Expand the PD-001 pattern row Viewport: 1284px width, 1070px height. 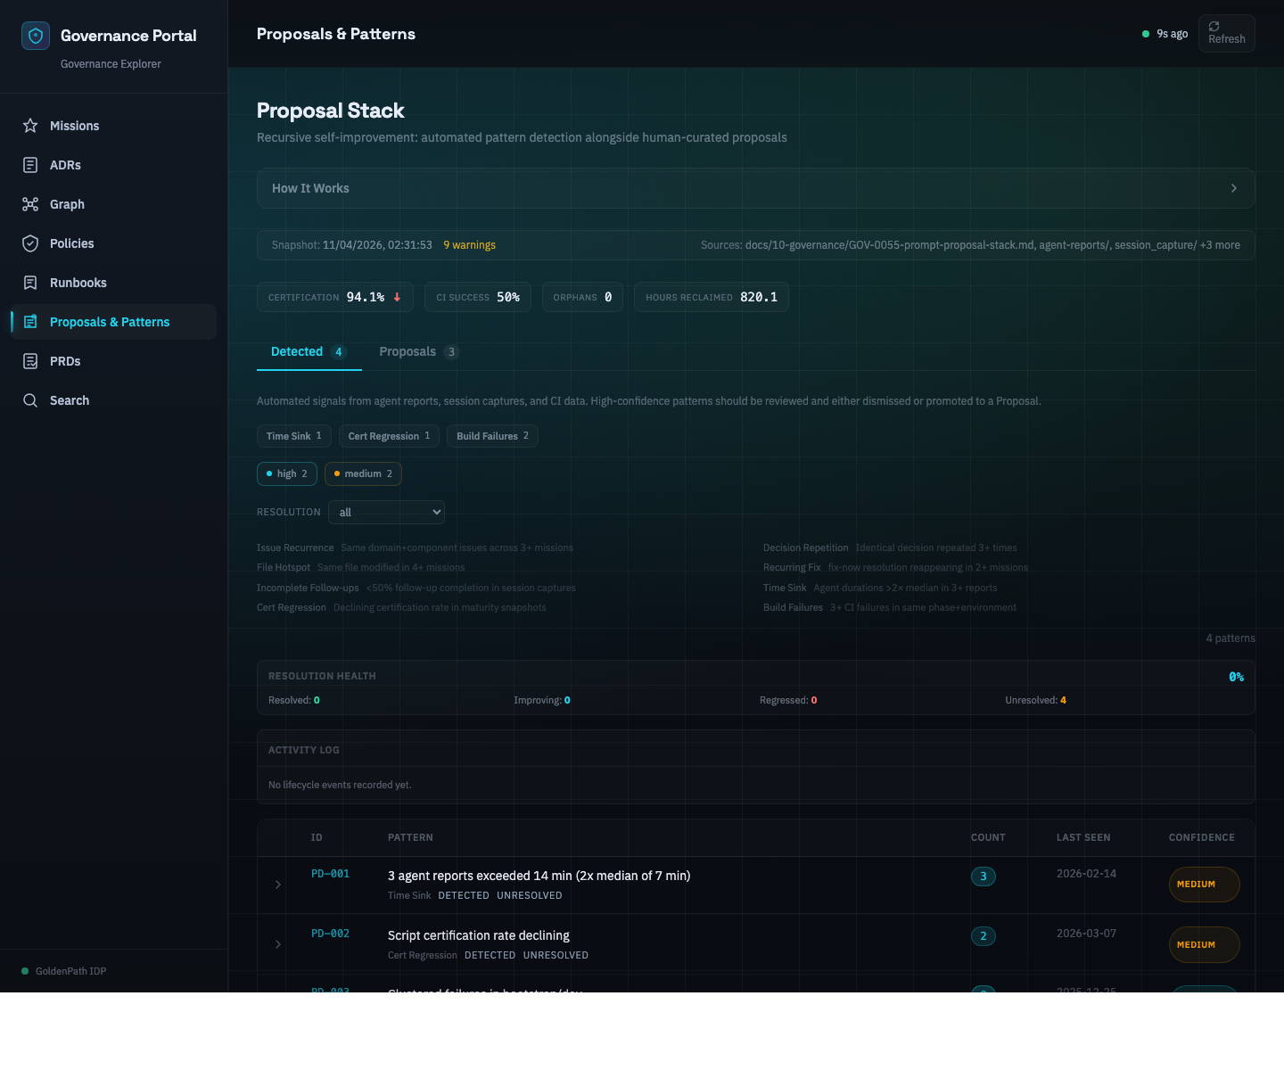click(277, 885)
